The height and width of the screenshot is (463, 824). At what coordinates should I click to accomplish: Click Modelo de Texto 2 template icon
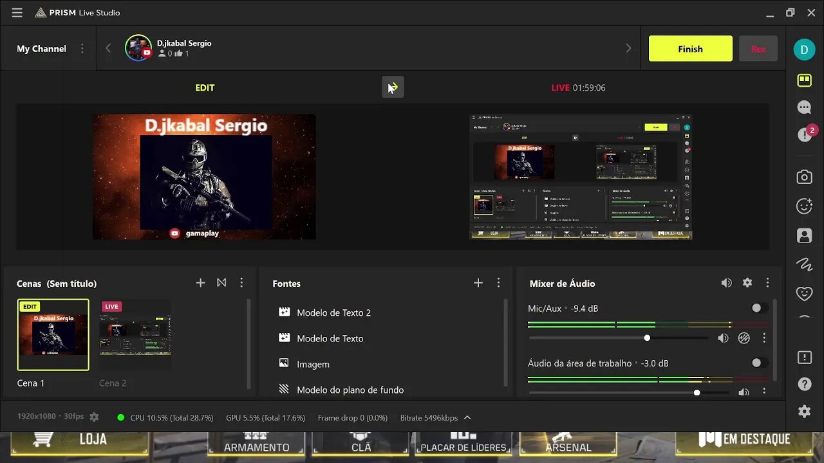point(284,312)
